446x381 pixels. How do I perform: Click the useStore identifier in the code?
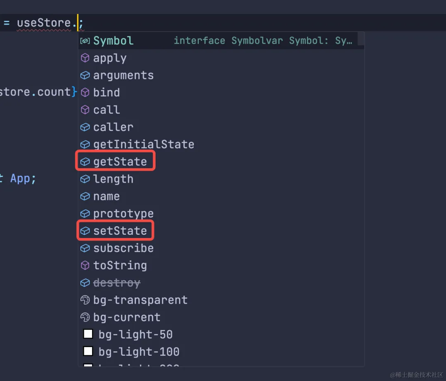coord(44,23)
